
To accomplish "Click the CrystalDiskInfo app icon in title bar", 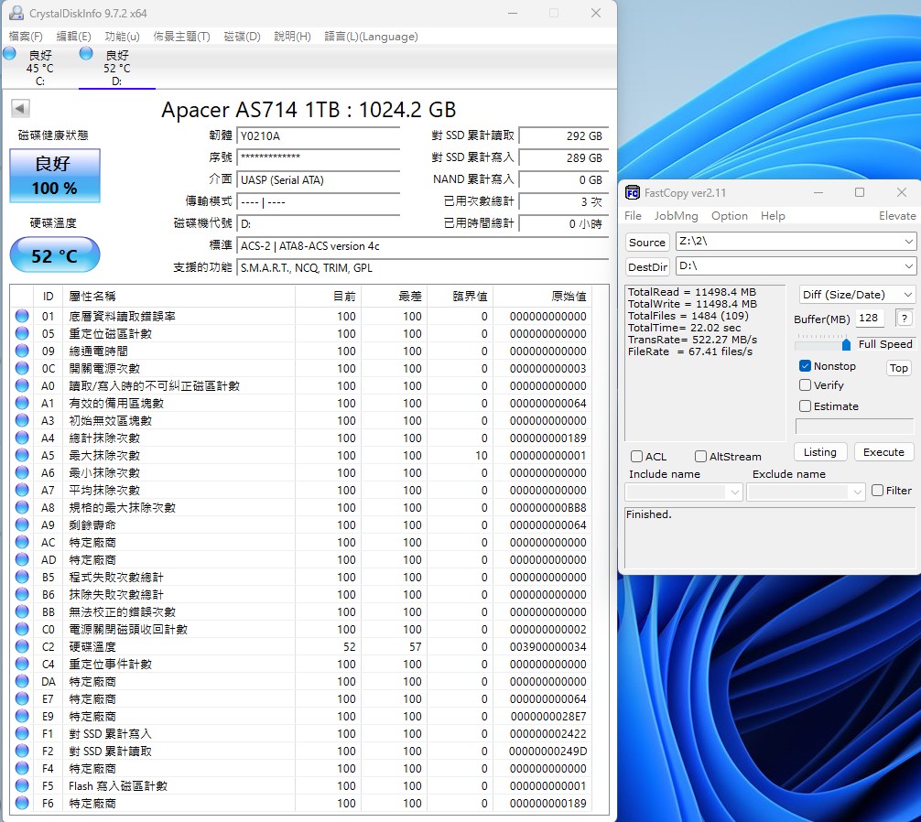I will (16, 13).
